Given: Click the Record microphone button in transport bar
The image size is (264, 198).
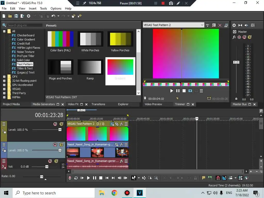Looking at the screenshot, I should tap(70, 178).
